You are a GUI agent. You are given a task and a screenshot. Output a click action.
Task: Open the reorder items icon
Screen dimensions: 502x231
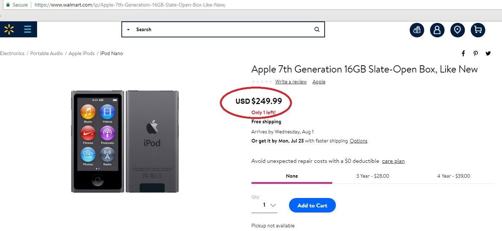click(x=417, y=30)
